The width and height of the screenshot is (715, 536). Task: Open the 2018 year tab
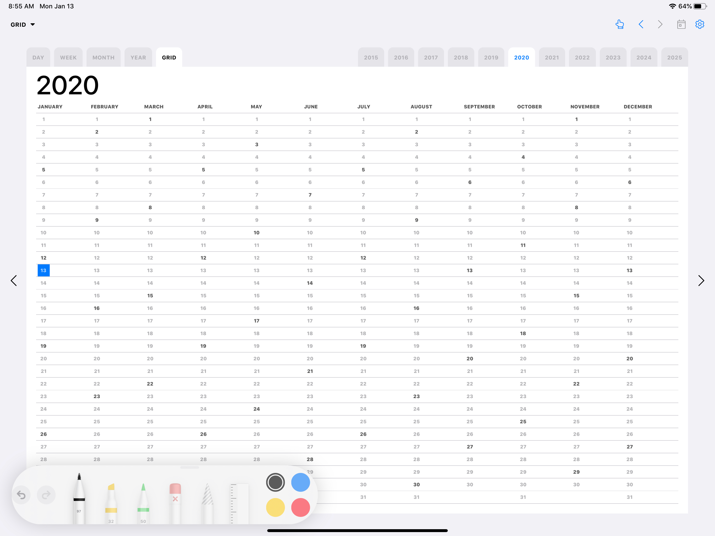tap(461, 57)
